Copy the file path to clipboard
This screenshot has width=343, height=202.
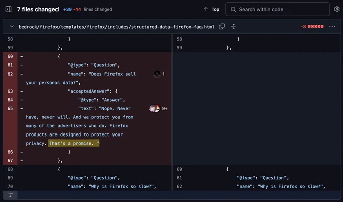point(222,26)
